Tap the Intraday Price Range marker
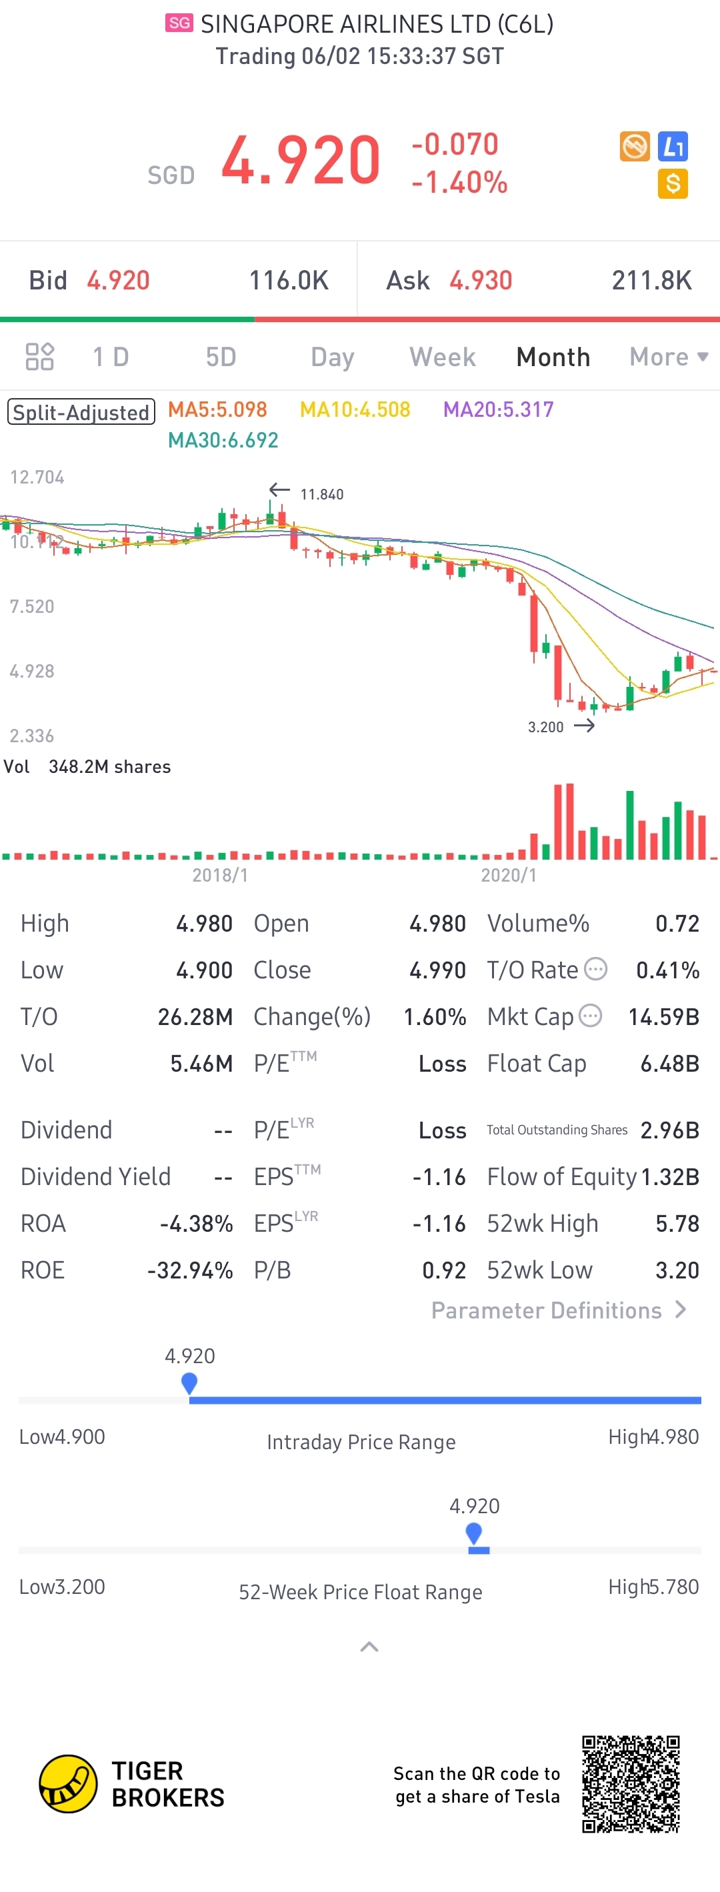The image size is (720, 1892). tap(189, 1383)
